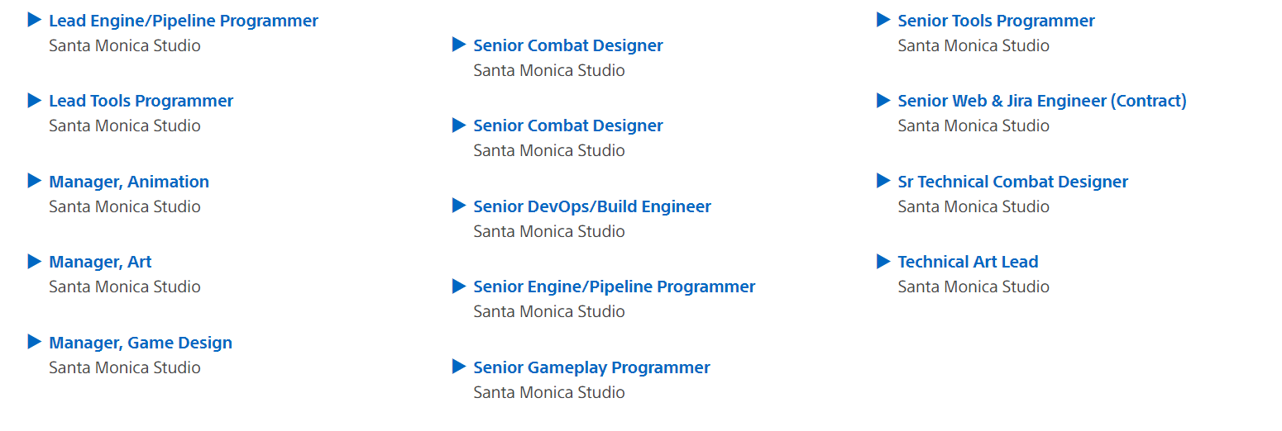Click the triangle icon next to Manager, Animation
1282x431 pixels.
coord(35,181)
